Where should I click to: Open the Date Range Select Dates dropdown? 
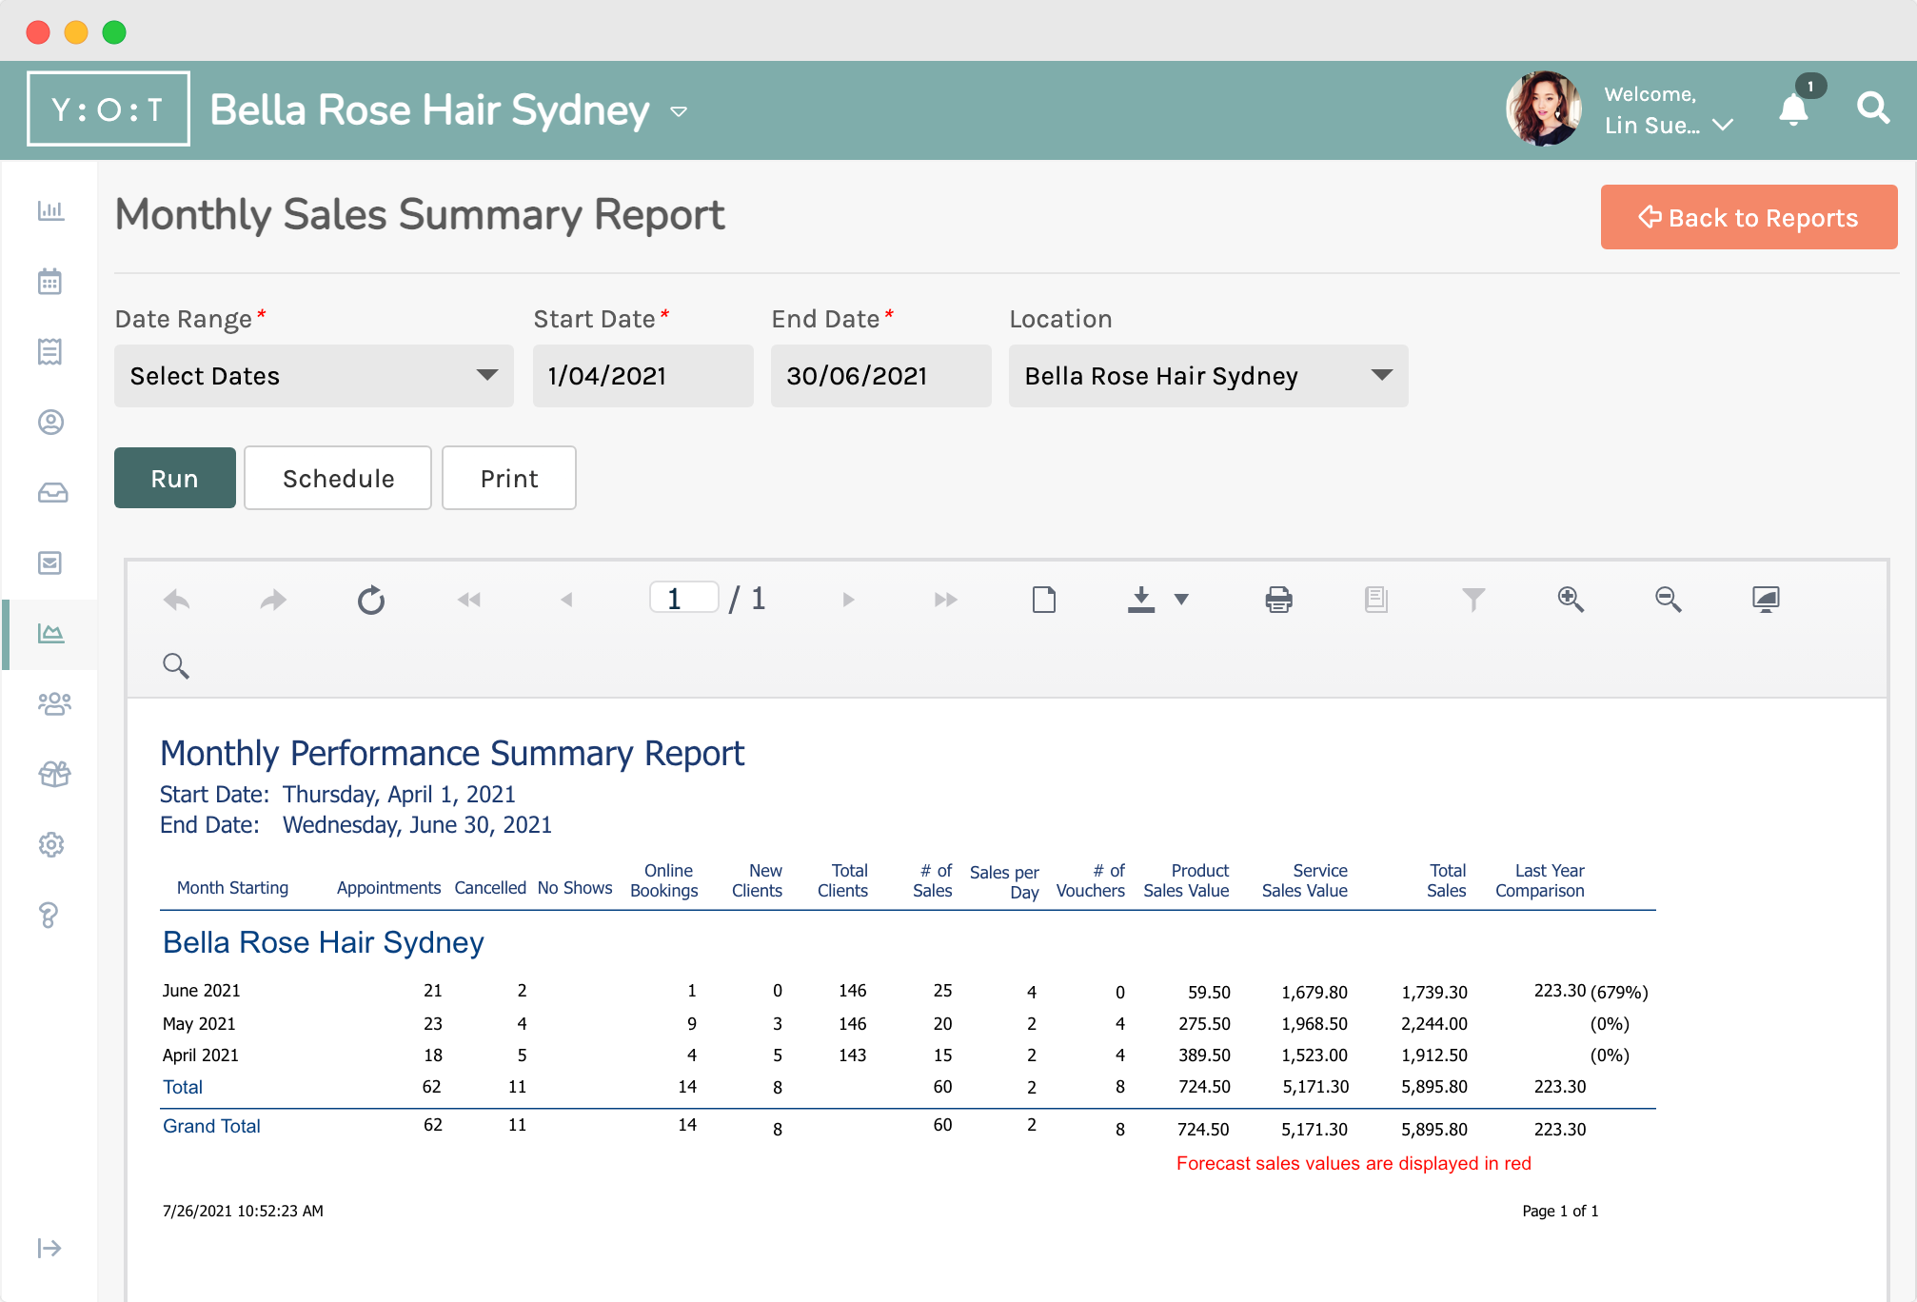click(x=314, y=376)
